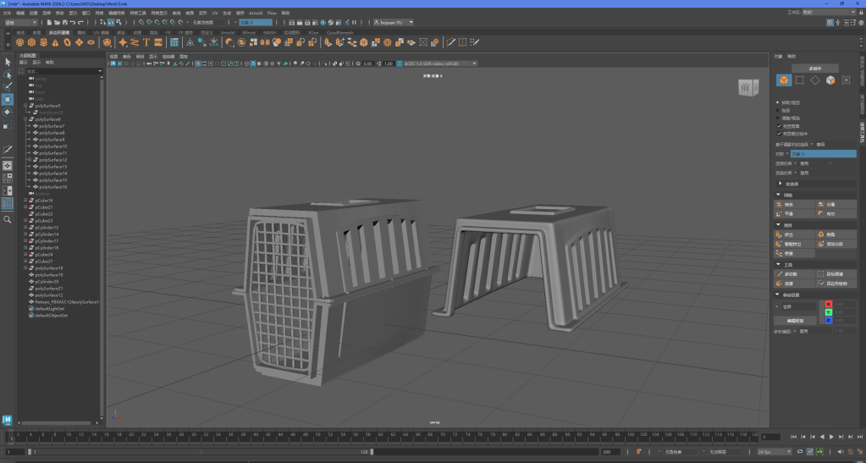866x463 pixels.
Task: Toggle the second checkbox under selection options
Action: (779, 133)
